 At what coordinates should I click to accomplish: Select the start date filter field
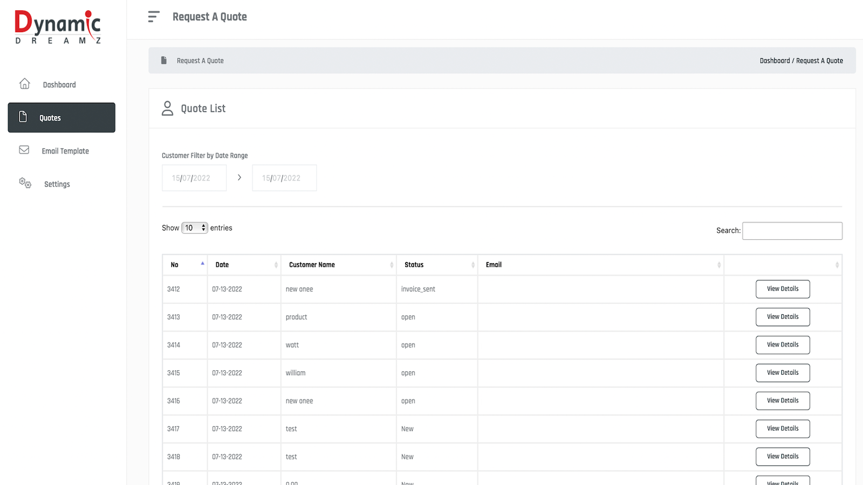[194, 178]
